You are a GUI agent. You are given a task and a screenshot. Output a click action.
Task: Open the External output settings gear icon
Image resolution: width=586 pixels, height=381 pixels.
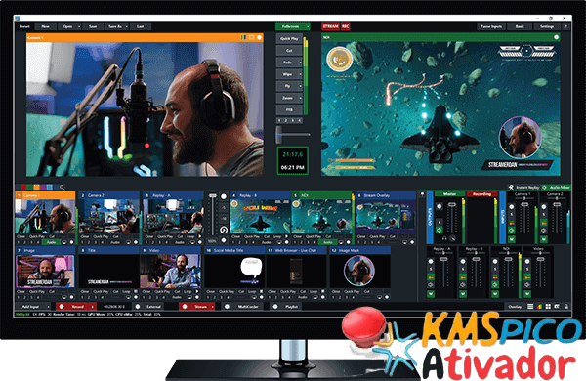(x=138, y=307)
